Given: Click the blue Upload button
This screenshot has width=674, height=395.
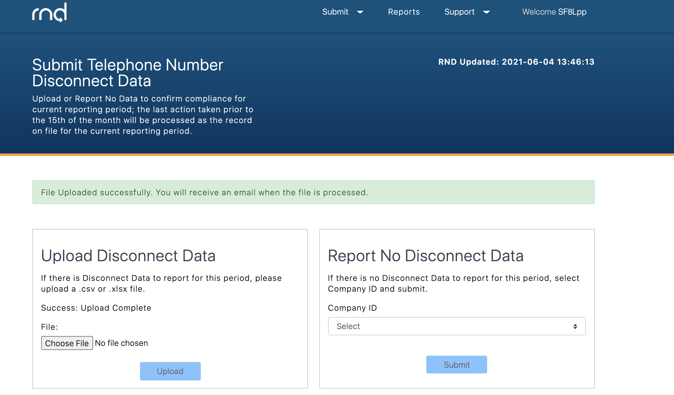Looking at the screenshot, I should point(170,371).
